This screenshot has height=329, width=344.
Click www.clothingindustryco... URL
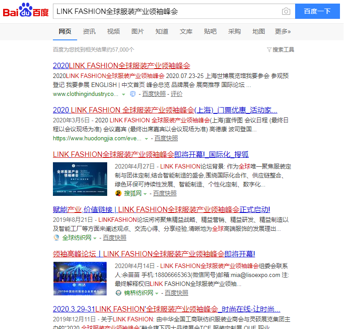86,94
